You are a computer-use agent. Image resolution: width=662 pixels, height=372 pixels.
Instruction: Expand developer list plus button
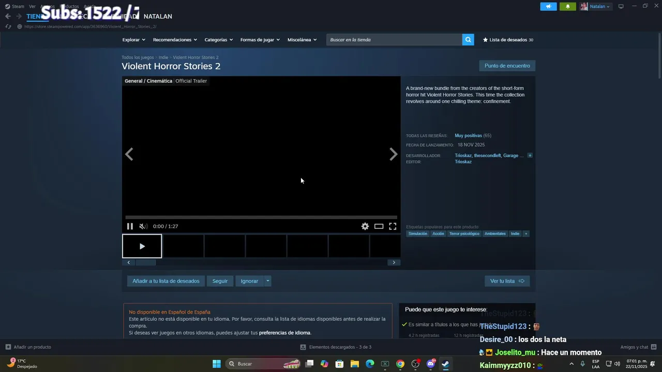click(530, 156)
